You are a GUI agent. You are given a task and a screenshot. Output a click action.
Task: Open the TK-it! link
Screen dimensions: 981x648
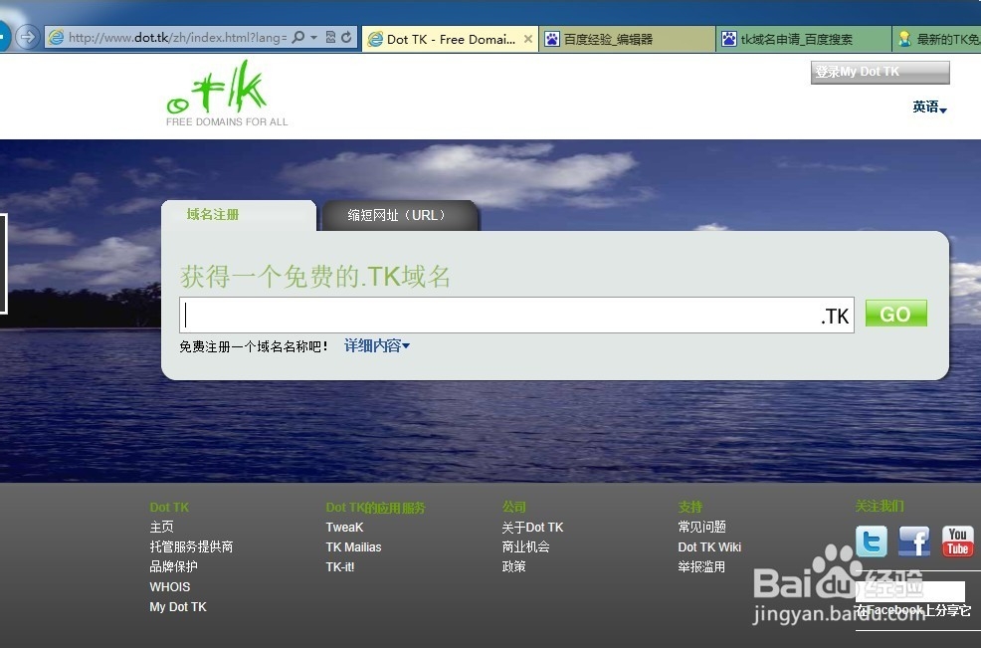(x=339, y=567)
